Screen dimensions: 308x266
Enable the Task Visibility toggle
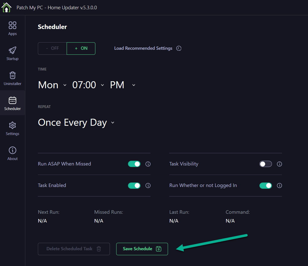(x=265, y=164)
